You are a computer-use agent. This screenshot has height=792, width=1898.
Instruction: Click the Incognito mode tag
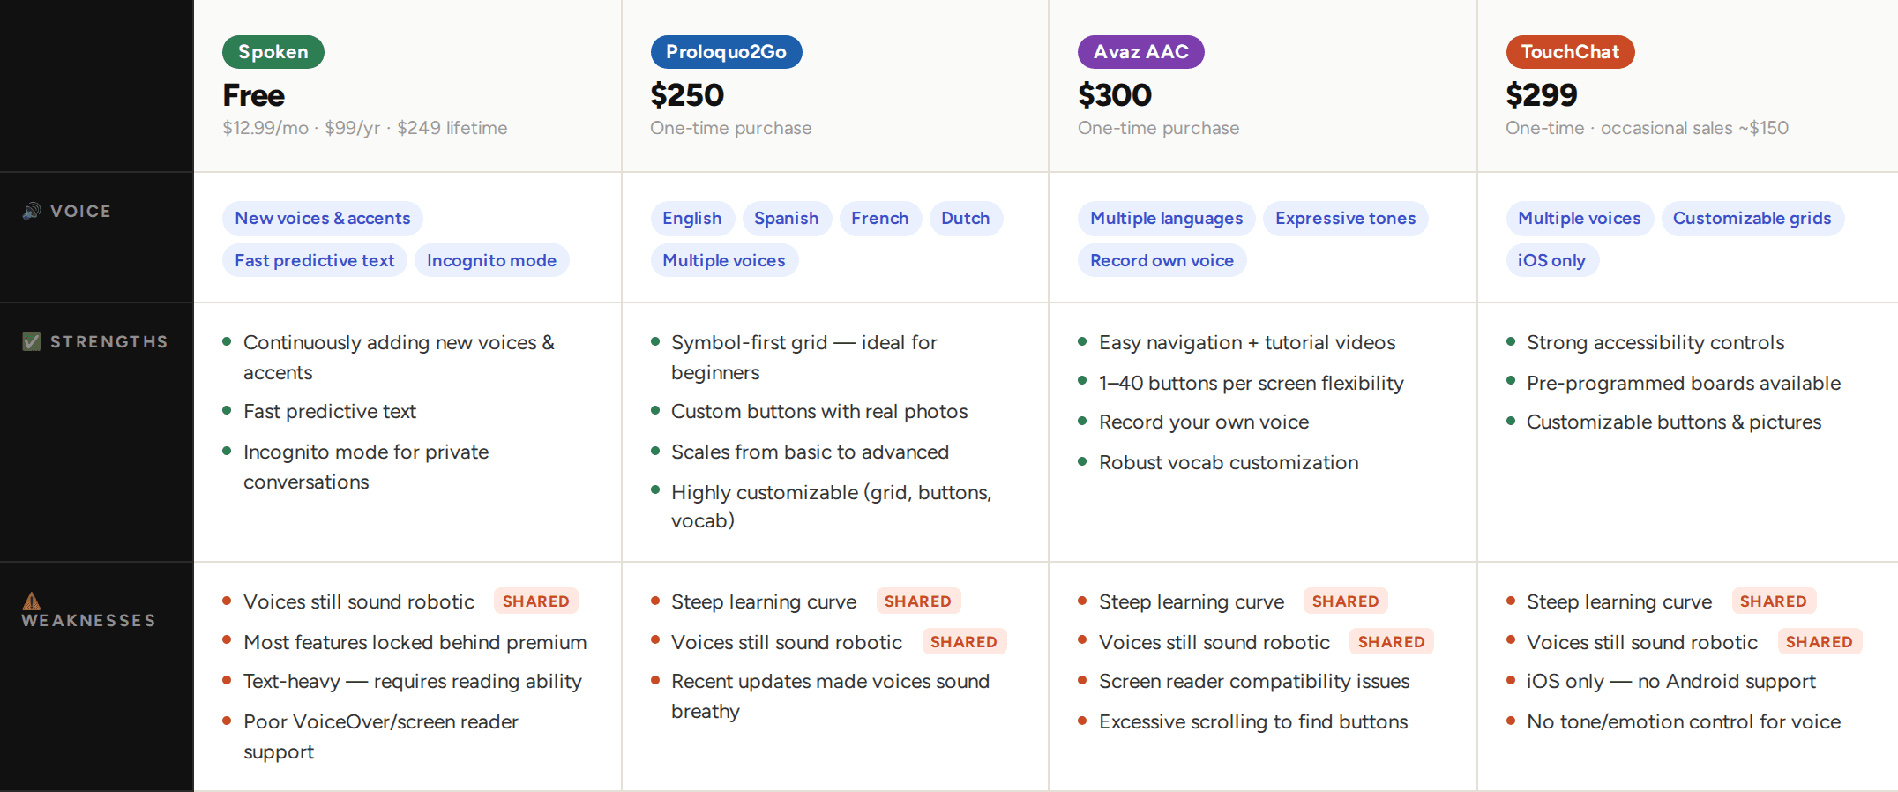491,261
